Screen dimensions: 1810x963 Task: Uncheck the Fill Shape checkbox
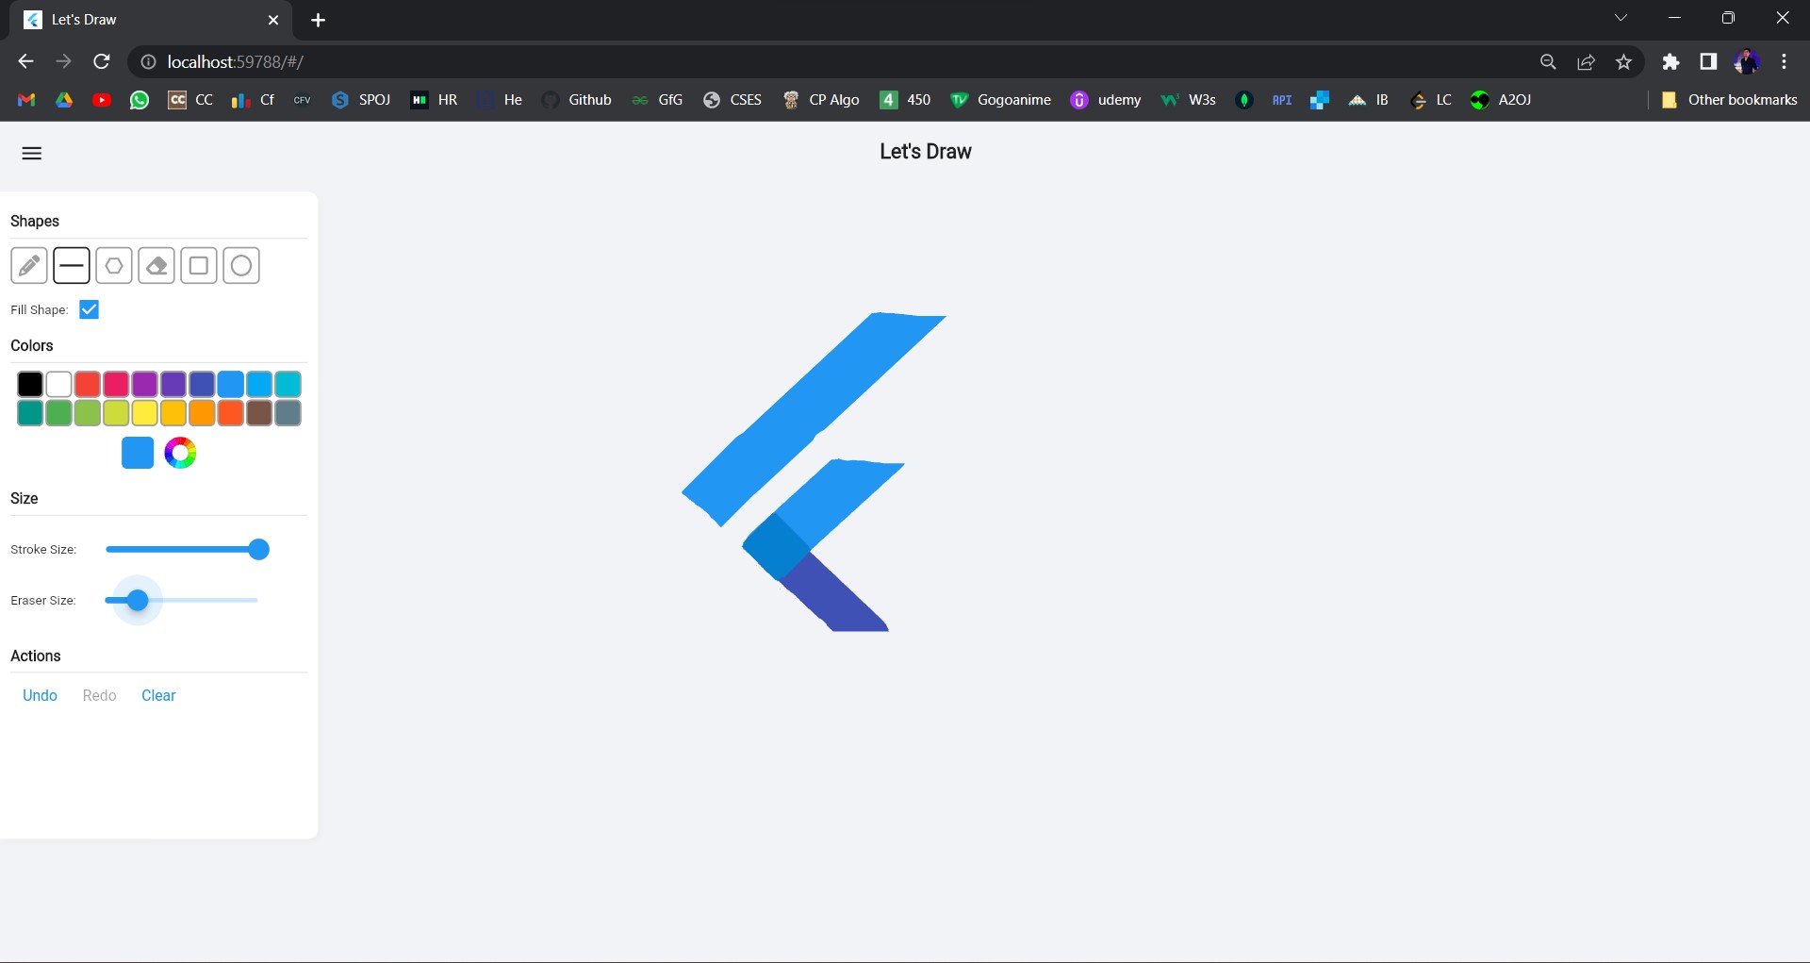click(x=90, y=309)
